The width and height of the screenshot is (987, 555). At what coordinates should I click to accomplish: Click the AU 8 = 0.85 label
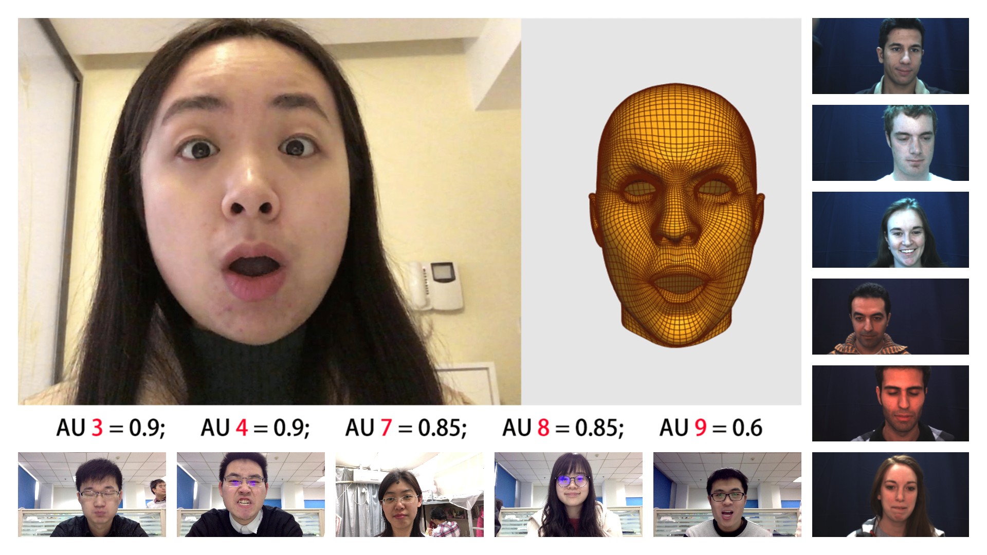[x=562, y=428]
